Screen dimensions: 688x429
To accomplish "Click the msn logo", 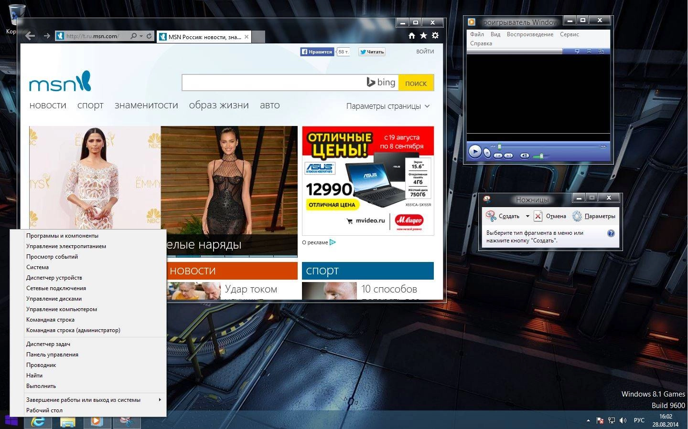I will [x=60, y=82].
